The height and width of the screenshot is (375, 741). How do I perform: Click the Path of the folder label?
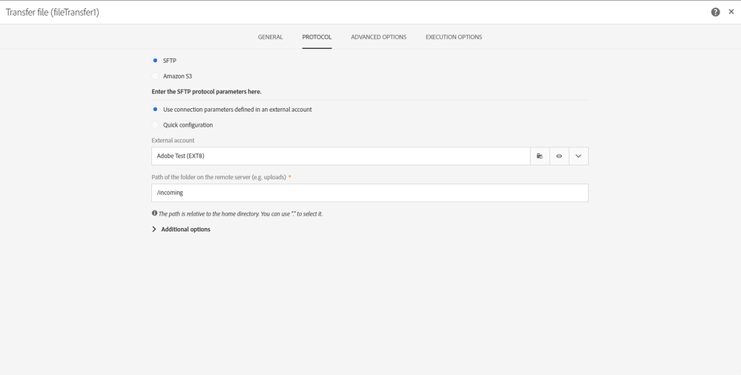(x=219, y=177)
